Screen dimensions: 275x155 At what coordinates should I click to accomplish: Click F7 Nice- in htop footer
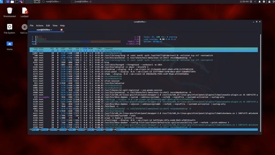click(x=90, y=130)
